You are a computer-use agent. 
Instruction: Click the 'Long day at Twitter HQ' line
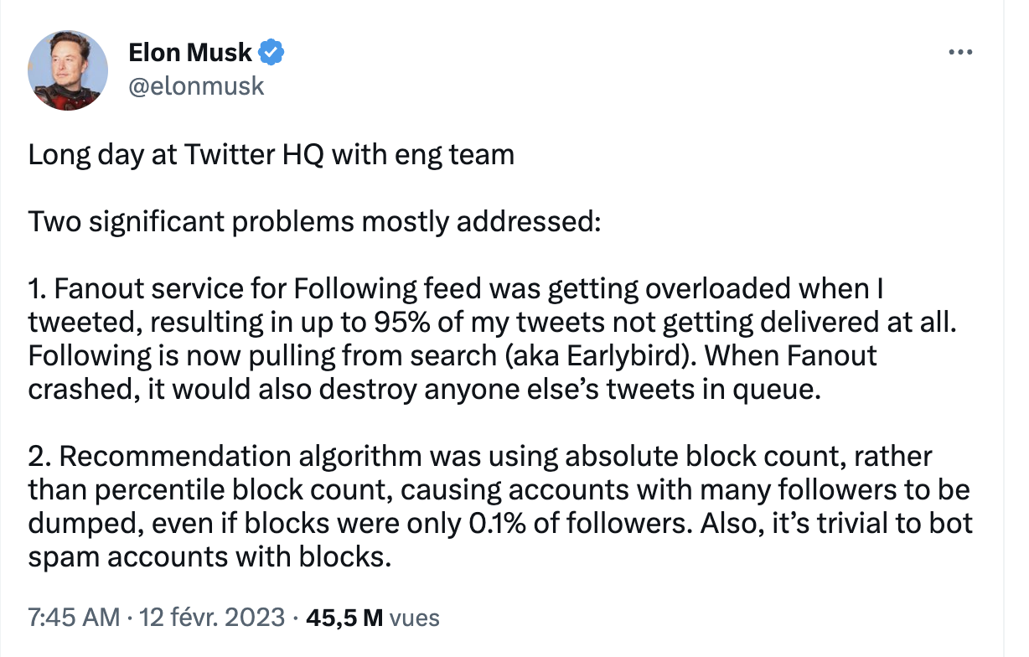click(271, 156)
